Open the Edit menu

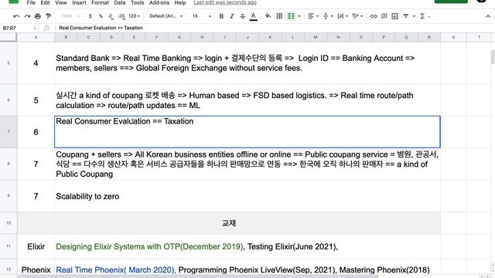(45, 2)
